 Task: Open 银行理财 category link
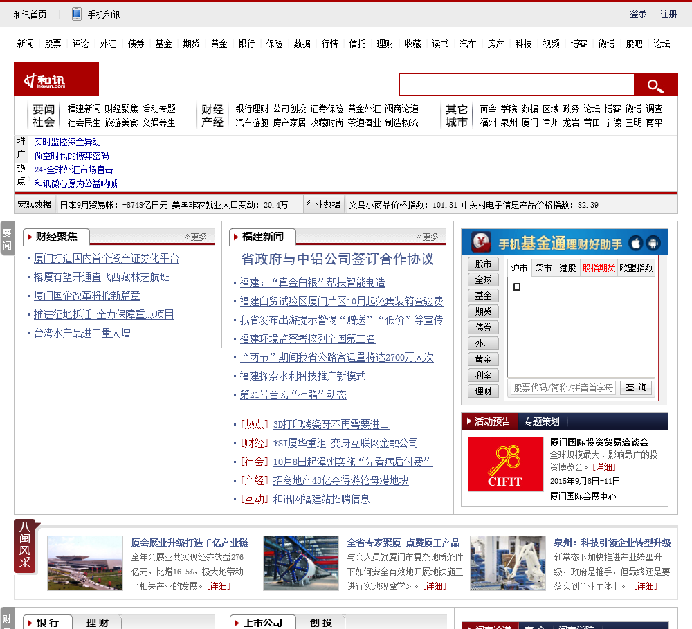coord(252,109)
